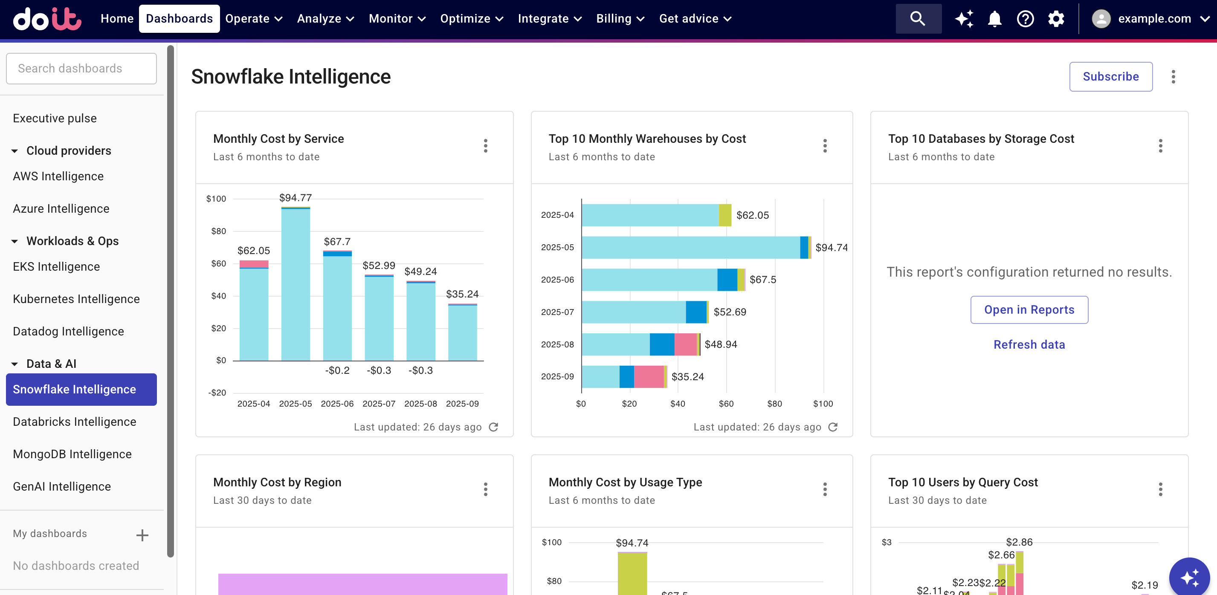Image resolution: width=1217 pixels, height=595 pixels.
Task: Open notifications bell icon
Action: (994, 19)
